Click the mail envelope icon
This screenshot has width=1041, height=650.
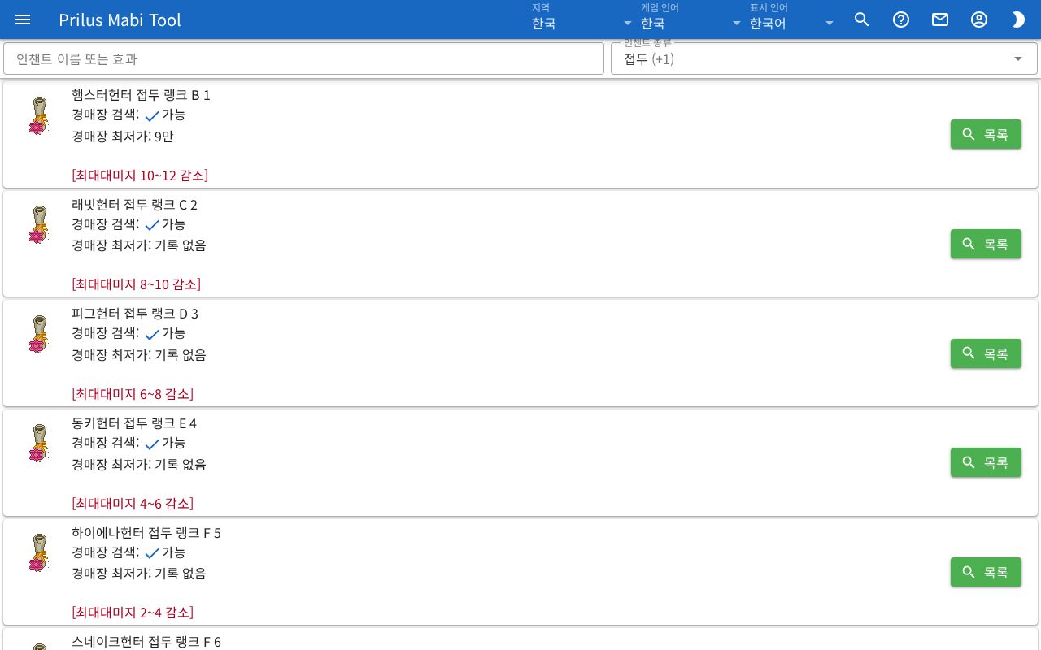tap(940, 19)
